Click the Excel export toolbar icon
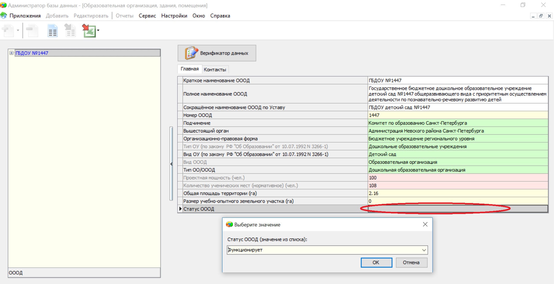The image size is (554, 284). point(88,31)
